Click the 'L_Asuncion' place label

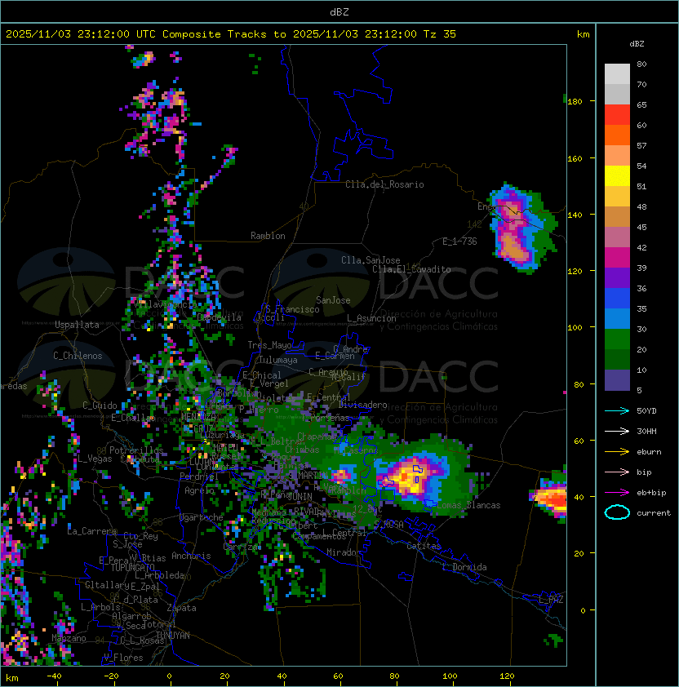(371, 318)
